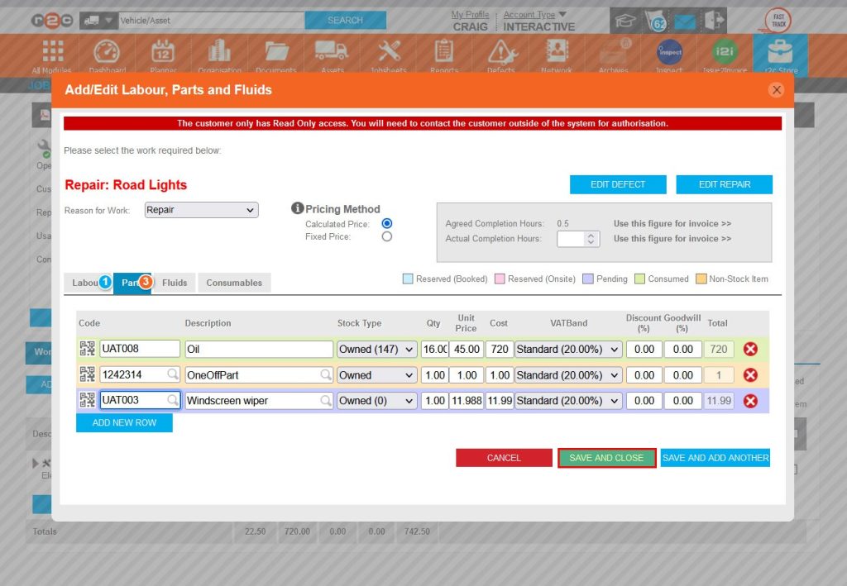Click the Edit Defect button
The height and width of the screenshot is (586, 847).
617,184
